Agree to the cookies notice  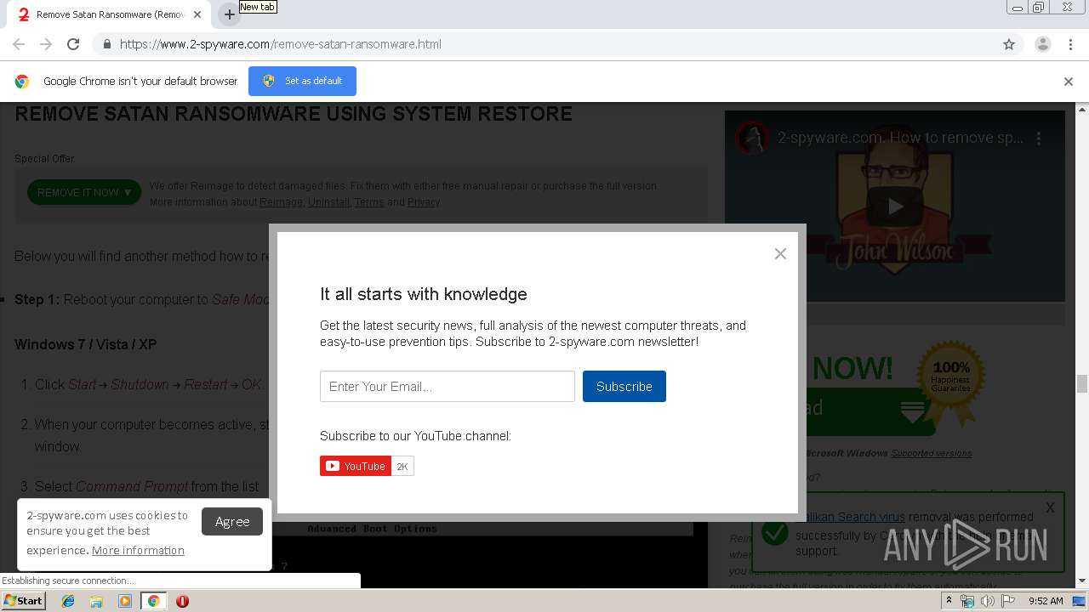(232, 521)
